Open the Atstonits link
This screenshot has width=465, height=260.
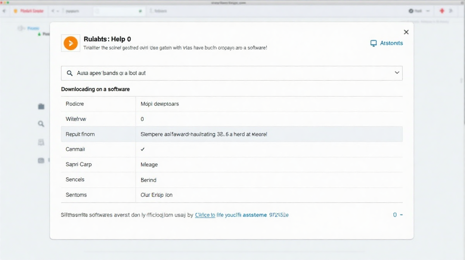pos(391,43)
